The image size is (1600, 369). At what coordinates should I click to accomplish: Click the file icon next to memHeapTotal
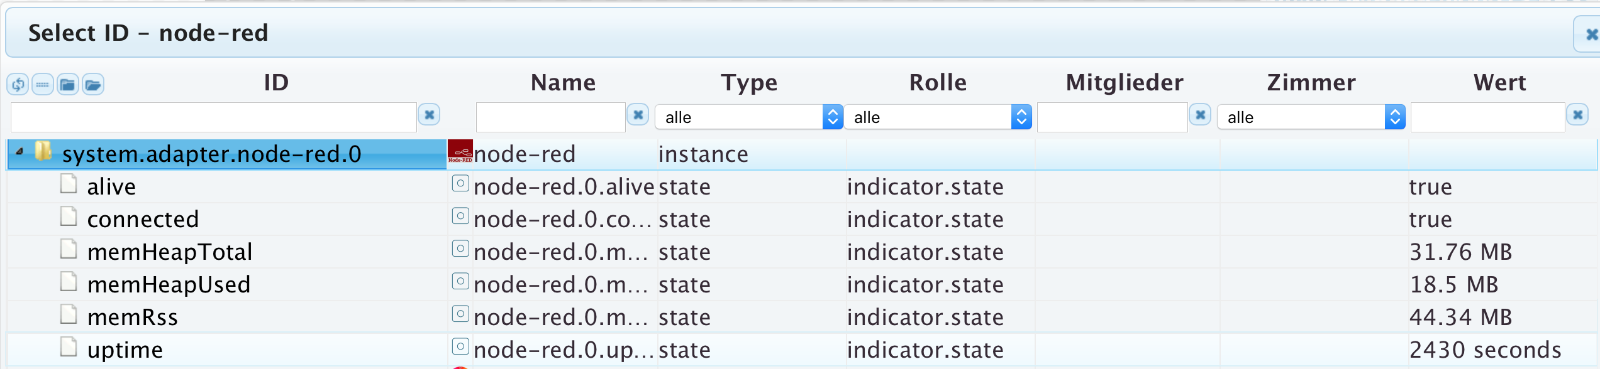tap(69, 249)
